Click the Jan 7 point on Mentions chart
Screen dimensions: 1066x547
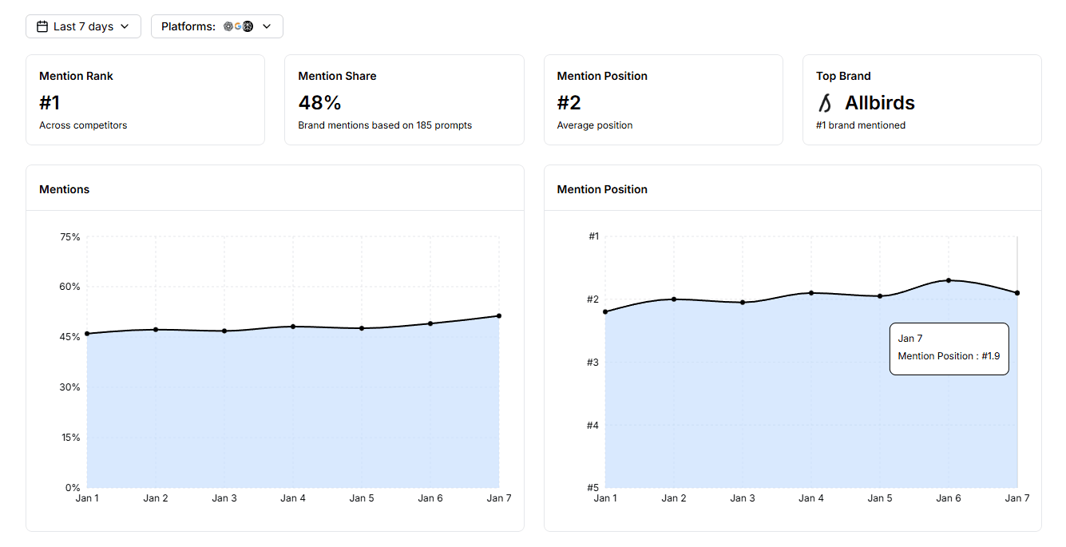pos(499,316)
